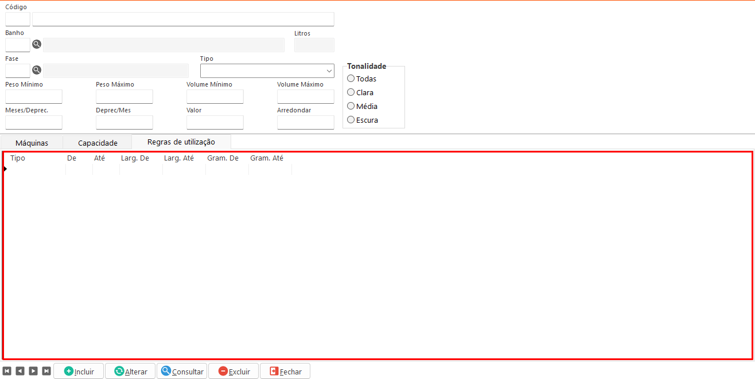Select the Escura tonalidade option
The image size is (755, 379).
pyautogui.click(x=351, y=120)
